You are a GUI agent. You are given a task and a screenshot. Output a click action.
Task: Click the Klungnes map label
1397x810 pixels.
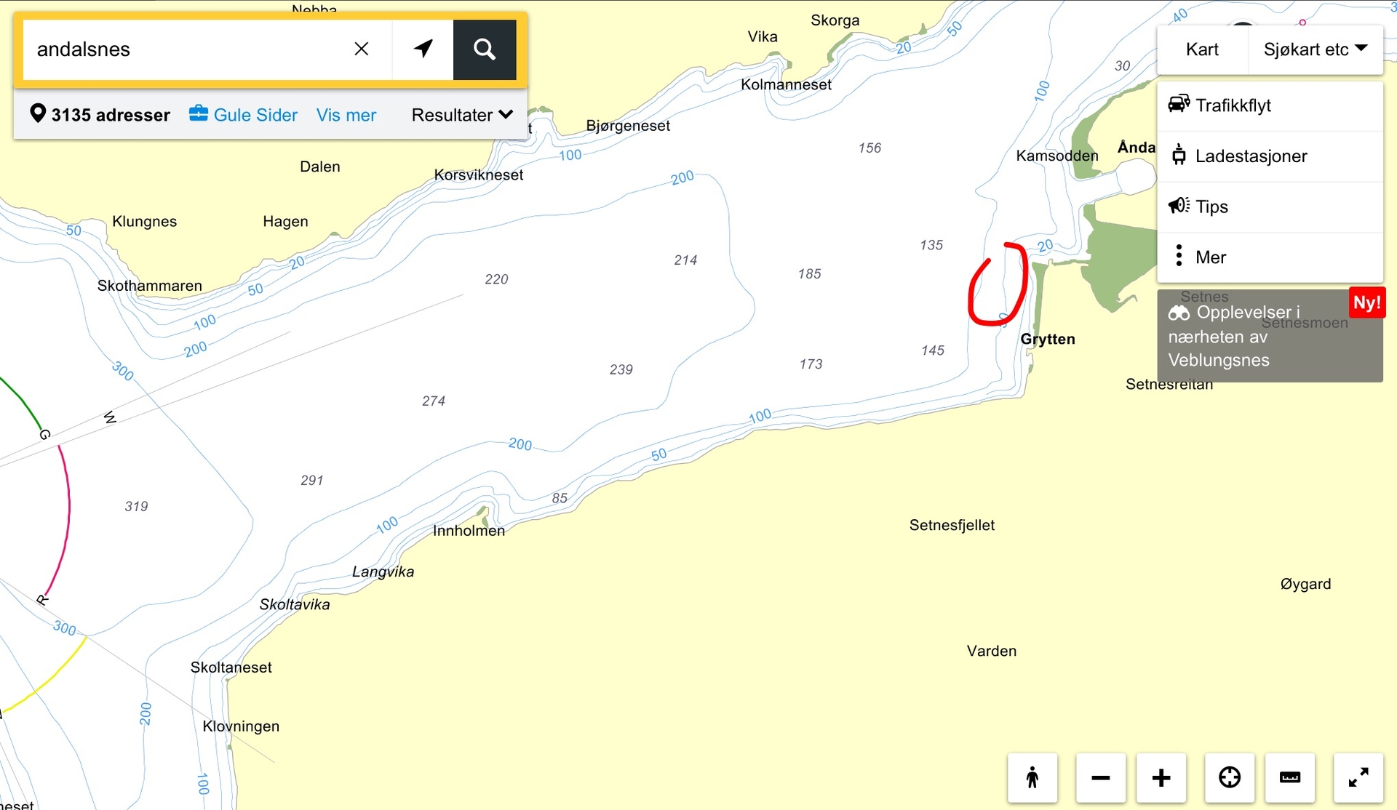tap(144, 222)
